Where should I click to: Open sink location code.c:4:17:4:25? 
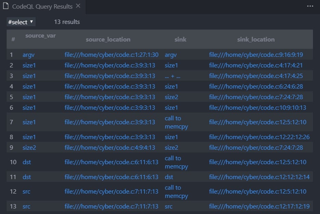(256, 76)
